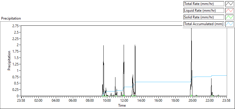This screenshot has width=235, height=109.
Task: Click the 1.5 y-axis tick label
Action: pyautogui.click(x=16, y=58)
